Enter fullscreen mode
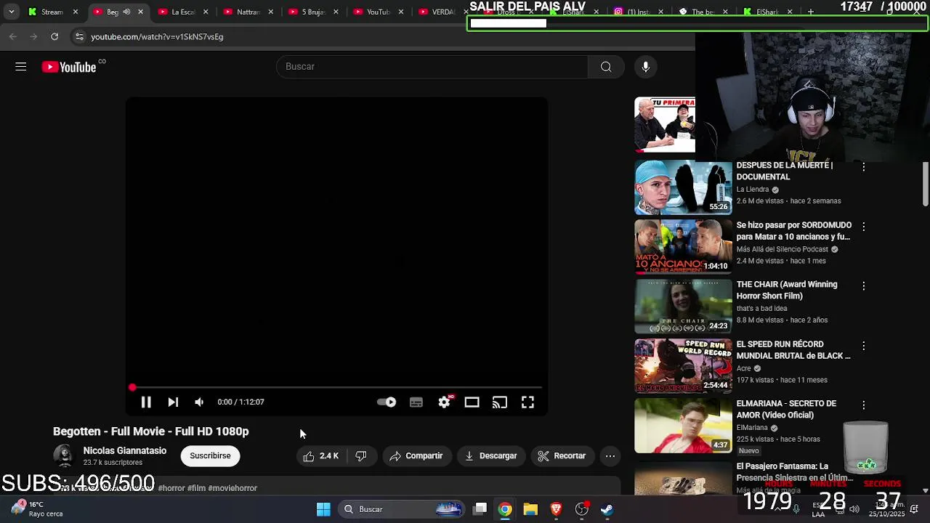The image size is (930, 523). tap(527, 402)
